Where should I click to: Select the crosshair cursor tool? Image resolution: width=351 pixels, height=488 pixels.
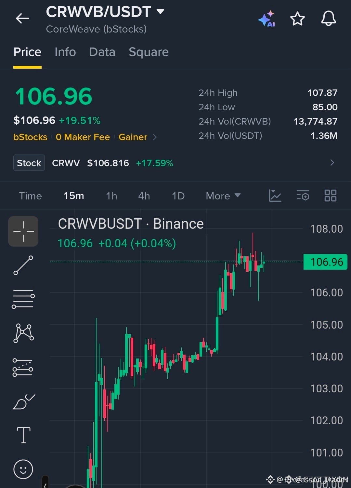(x=23, y=231)
